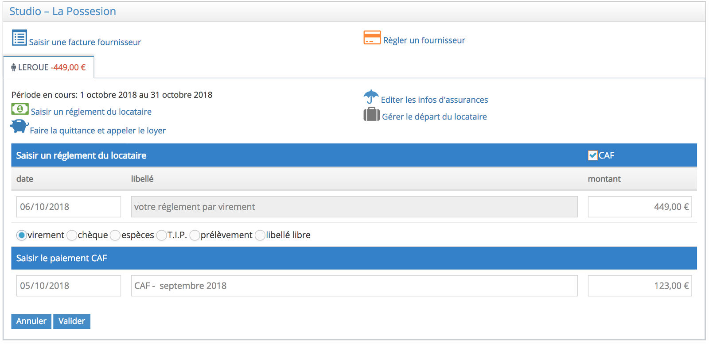Click the Annuler button

[x=31, y=321]
